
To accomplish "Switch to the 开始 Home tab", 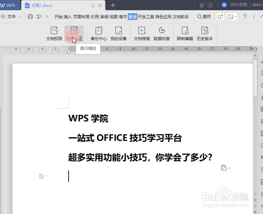I will coord(58,17).
